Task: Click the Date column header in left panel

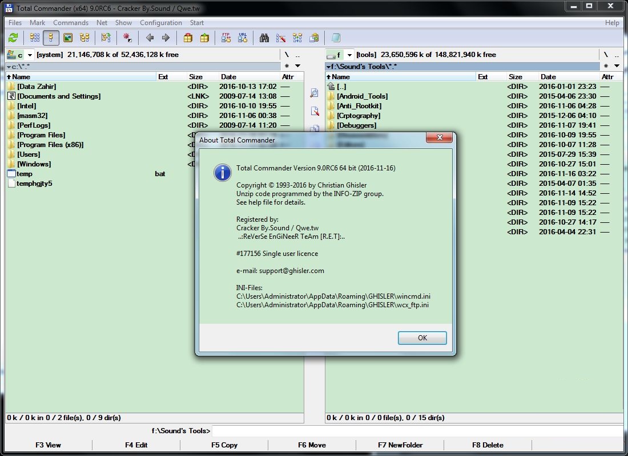Action: (x=228, y=77)
